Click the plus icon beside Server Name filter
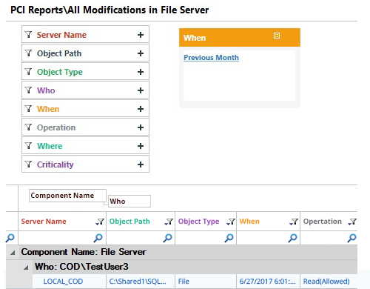This screenshot has width=370, height=289. [x=141, y=35]
